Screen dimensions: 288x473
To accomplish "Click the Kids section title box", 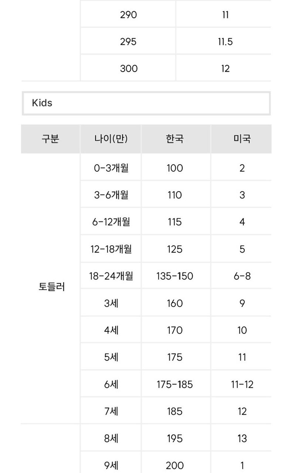I will (x=146, y=103).
